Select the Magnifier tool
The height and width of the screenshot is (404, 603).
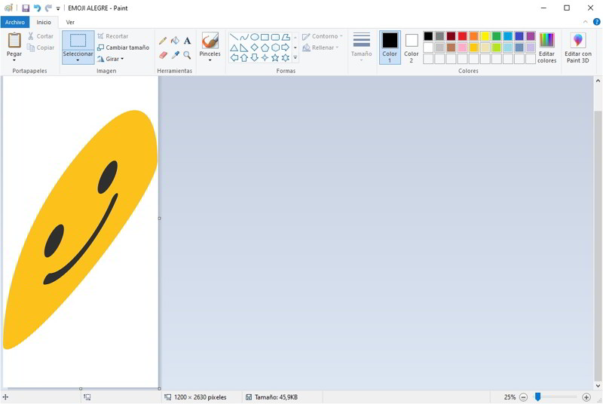pyautogui.click(x=187, y=55)
